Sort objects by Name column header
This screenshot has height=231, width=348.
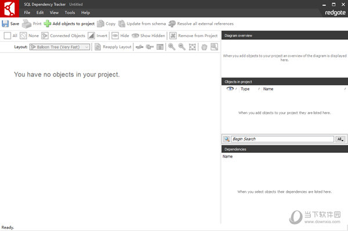(x=268, y=89)
